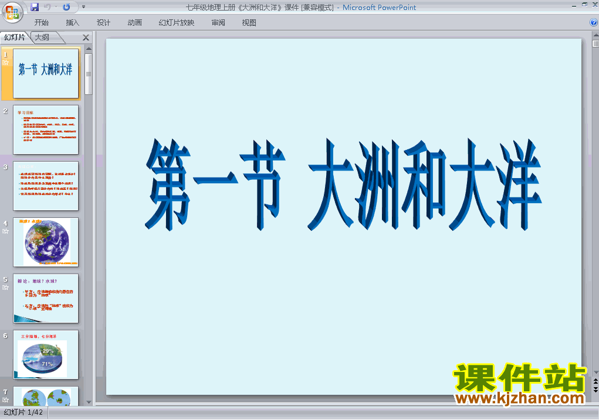The width and height of the screenshot is (599, 420).
Task: Click animation star icon beside slide 7
Action: 6,399
